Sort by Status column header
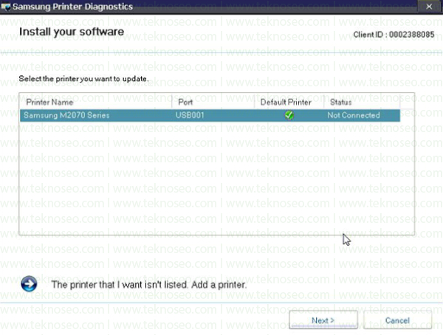The height and width of the screenshot is (335, 443). 362,102
